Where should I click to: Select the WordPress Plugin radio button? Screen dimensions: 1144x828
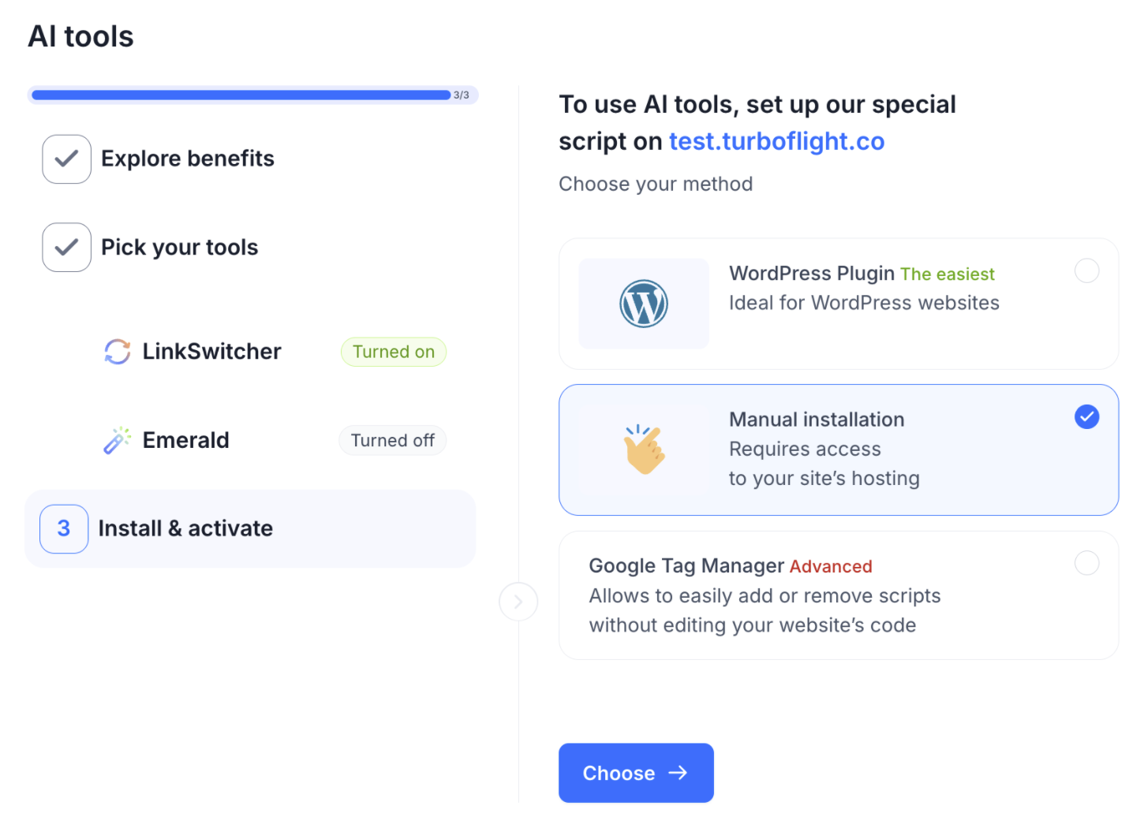pyautogui.click(x=1086, y=270)
